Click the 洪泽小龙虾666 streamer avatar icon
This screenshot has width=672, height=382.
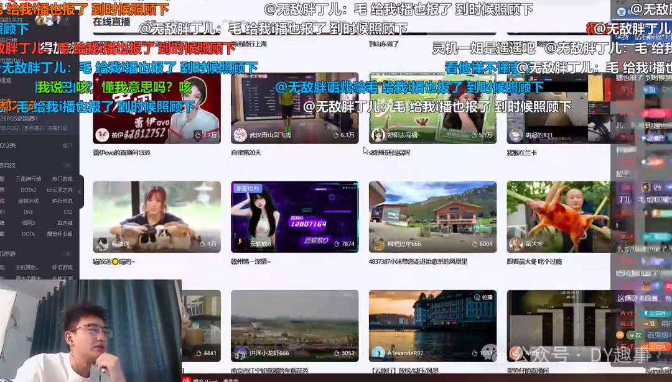click(x=240, y=353)
